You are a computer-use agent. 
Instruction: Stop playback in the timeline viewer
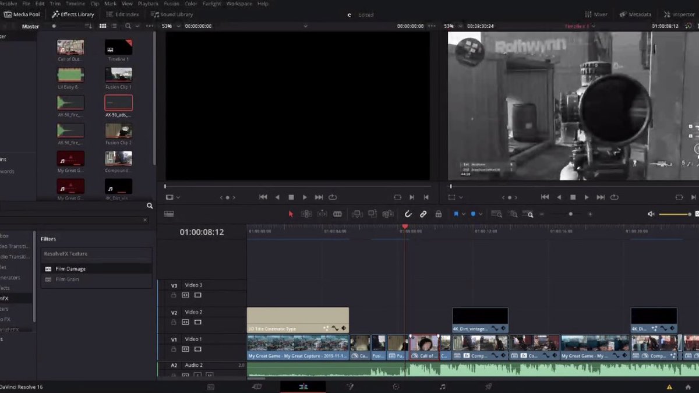pyautogui.click(x=573, y=197)
